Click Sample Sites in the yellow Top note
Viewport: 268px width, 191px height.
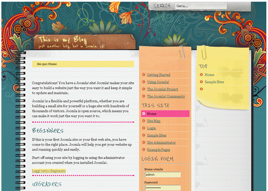(x=214, y=82)
